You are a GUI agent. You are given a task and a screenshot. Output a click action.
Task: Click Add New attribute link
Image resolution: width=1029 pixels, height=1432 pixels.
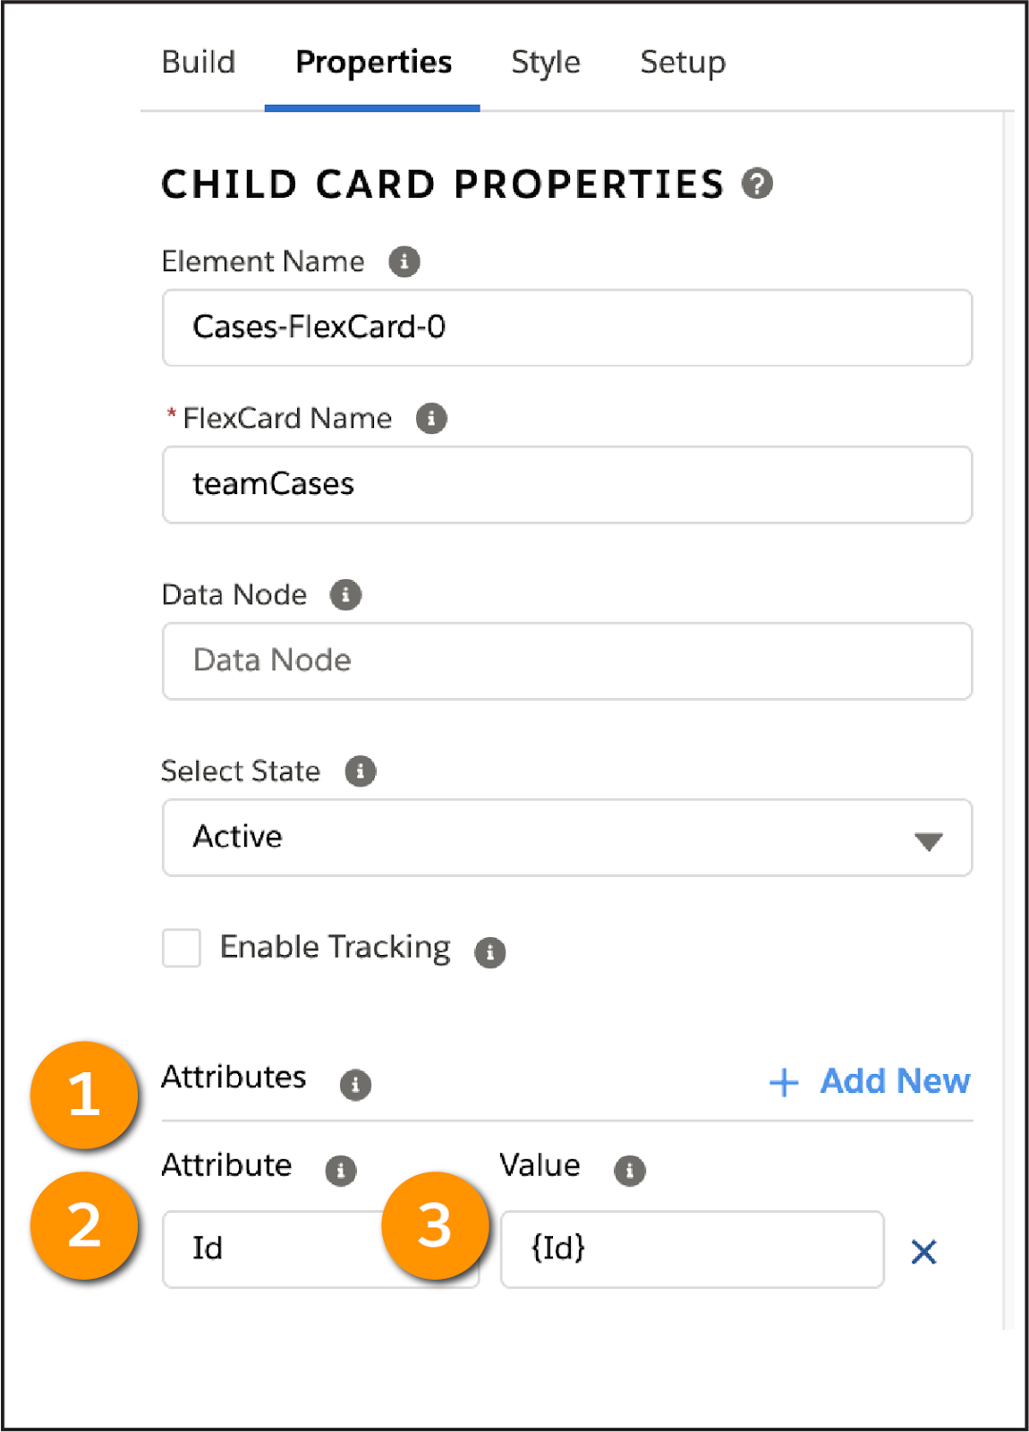click(869, 1081)
